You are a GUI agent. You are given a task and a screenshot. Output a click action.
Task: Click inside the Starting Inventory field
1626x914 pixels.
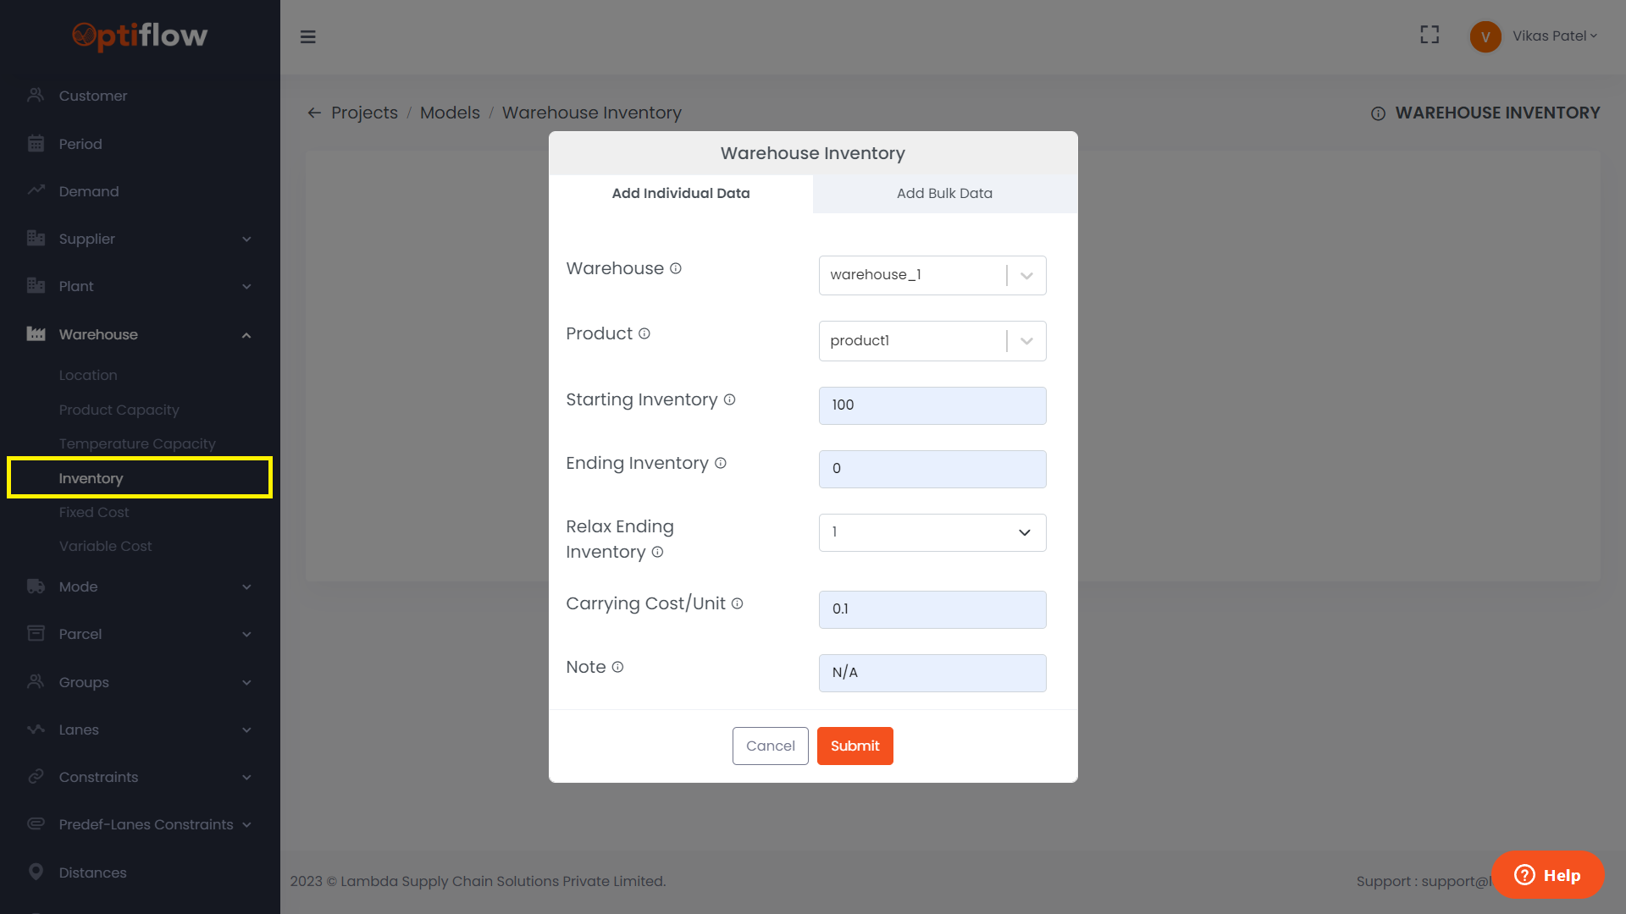932,405
